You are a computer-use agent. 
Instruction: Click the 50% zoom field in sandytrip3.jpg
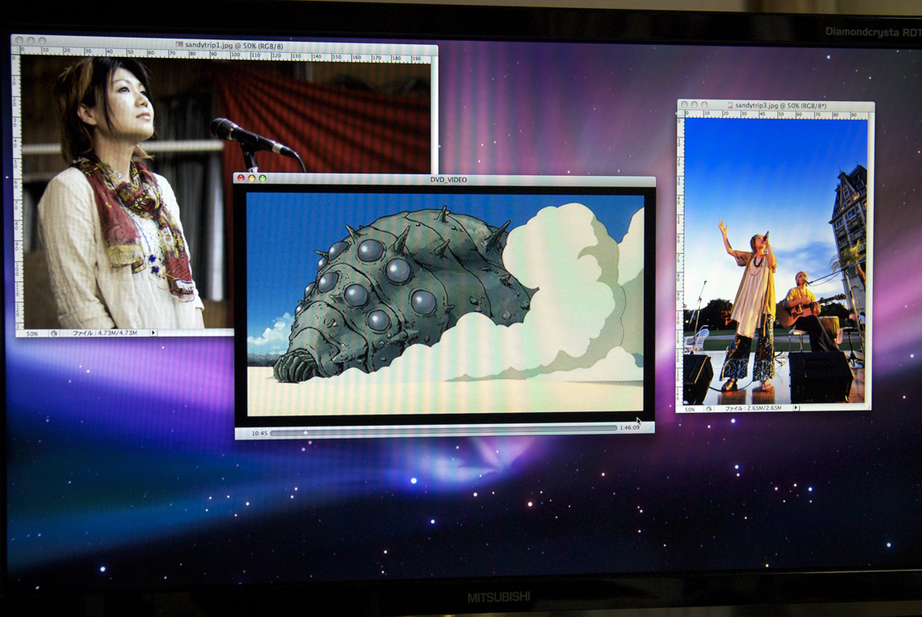tap(690, 409)
